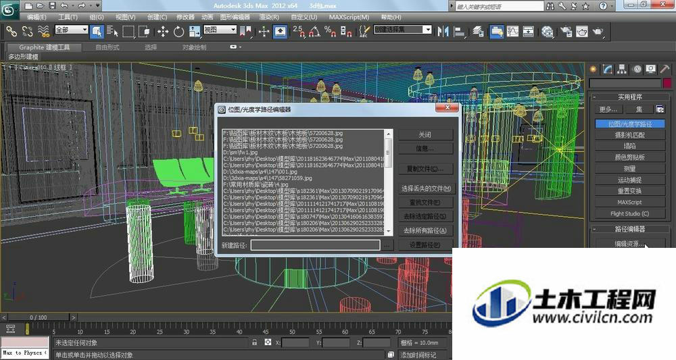Viewport: 676px width, 360px height.
Task: Click the Redo arrow in title bar
Action: coord(82,6)
